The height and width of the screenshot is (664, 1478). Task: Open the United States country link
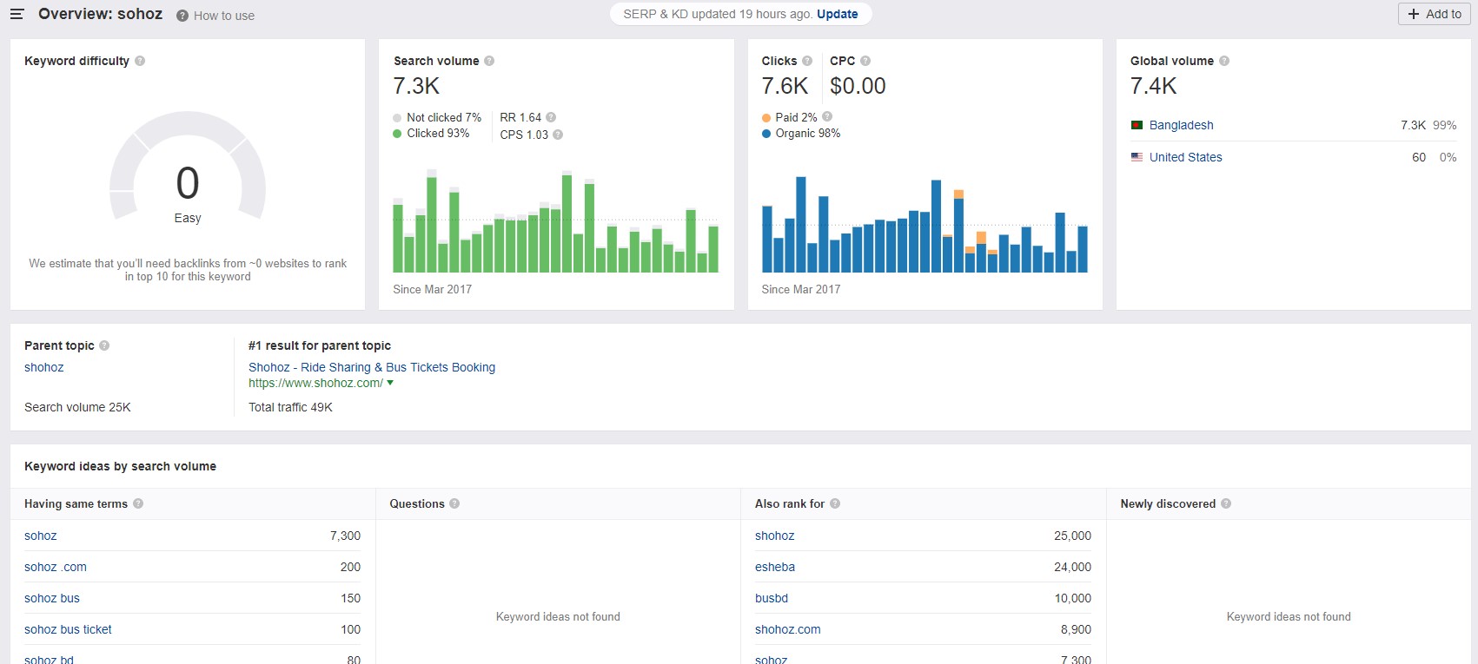[1185, 157]
